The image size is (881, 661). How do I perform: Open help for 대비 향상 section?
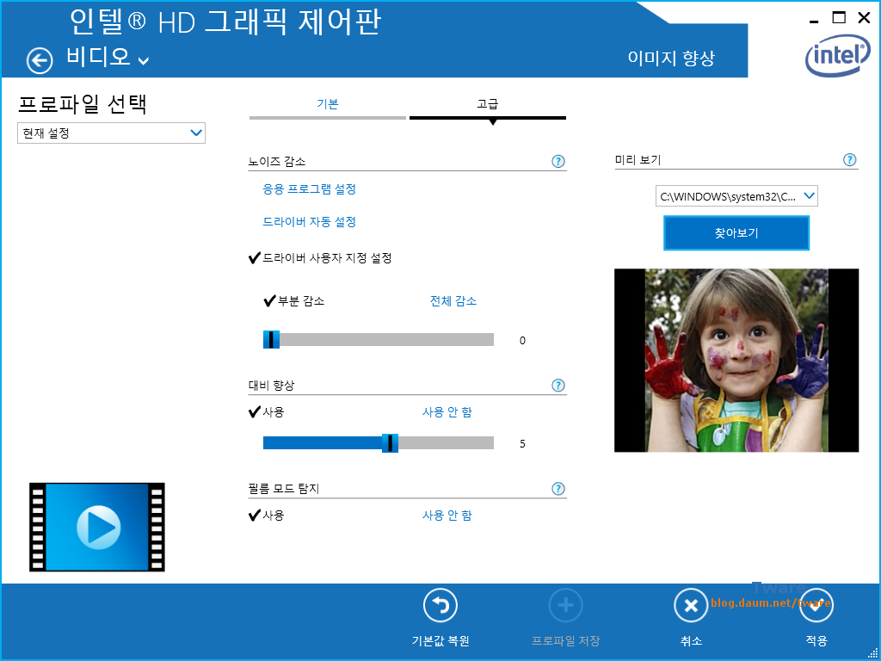coord(558,386)
